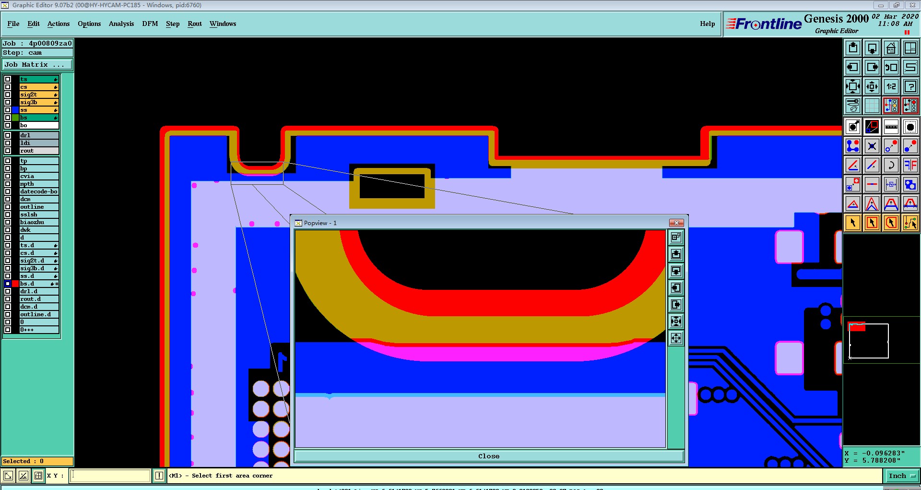Viewport: 921px width, 490px height.
Task: Click the green color swatch of bs layer
Action: 15,118
